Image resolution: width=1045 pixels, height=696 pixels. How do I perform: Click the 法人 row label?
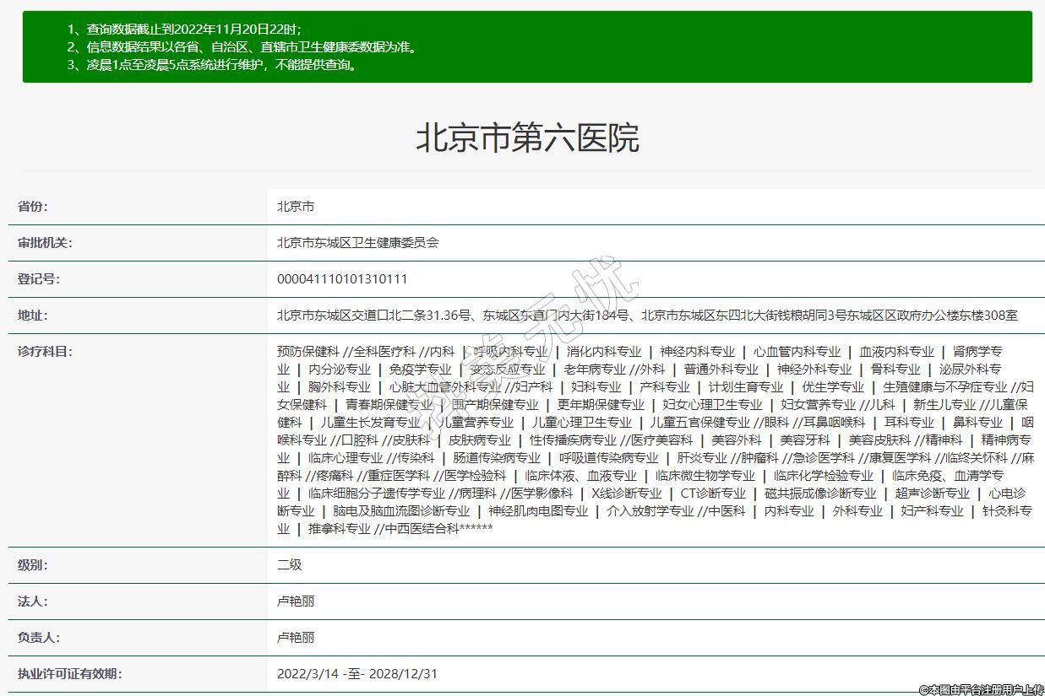point(33,602)
